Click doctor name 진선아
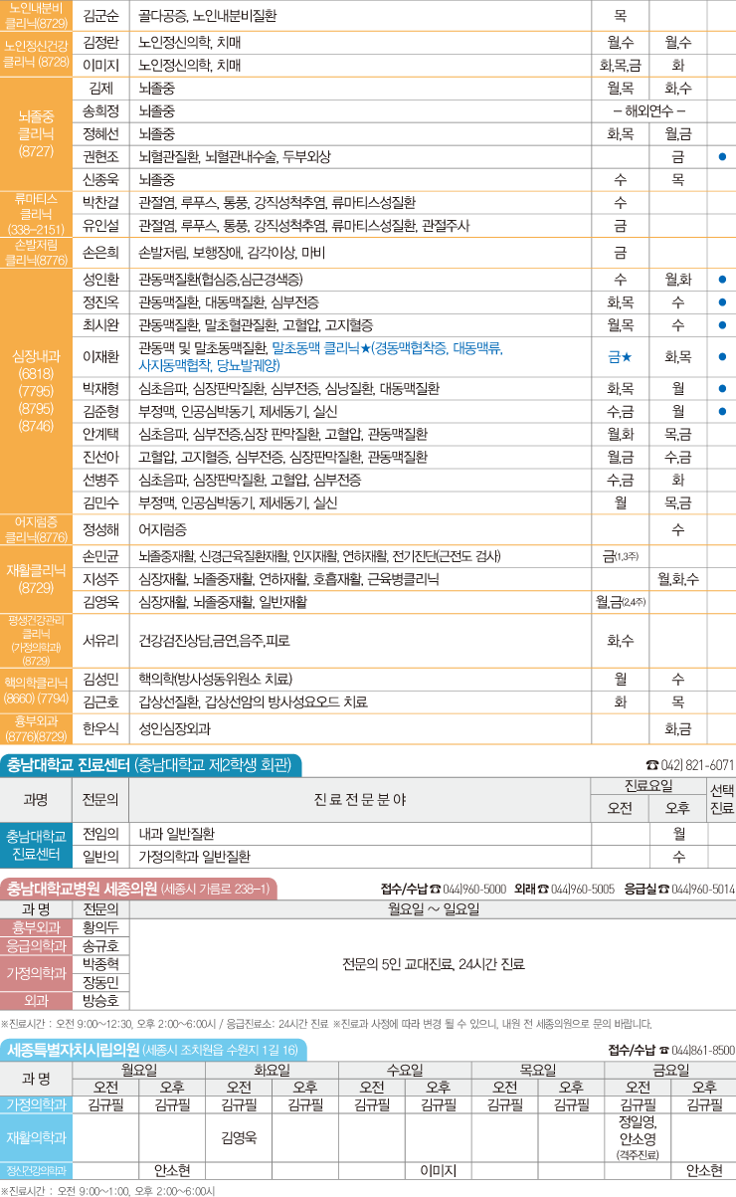The image size is (736, 1197). [101, 457]
